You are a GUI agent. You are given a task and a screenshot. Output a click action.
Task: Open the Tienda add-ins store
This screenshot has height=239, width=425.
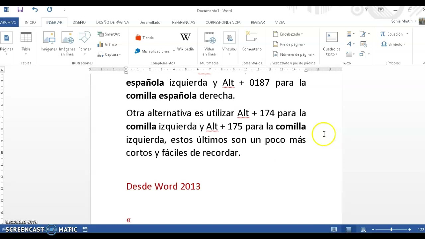pos(144,38)
